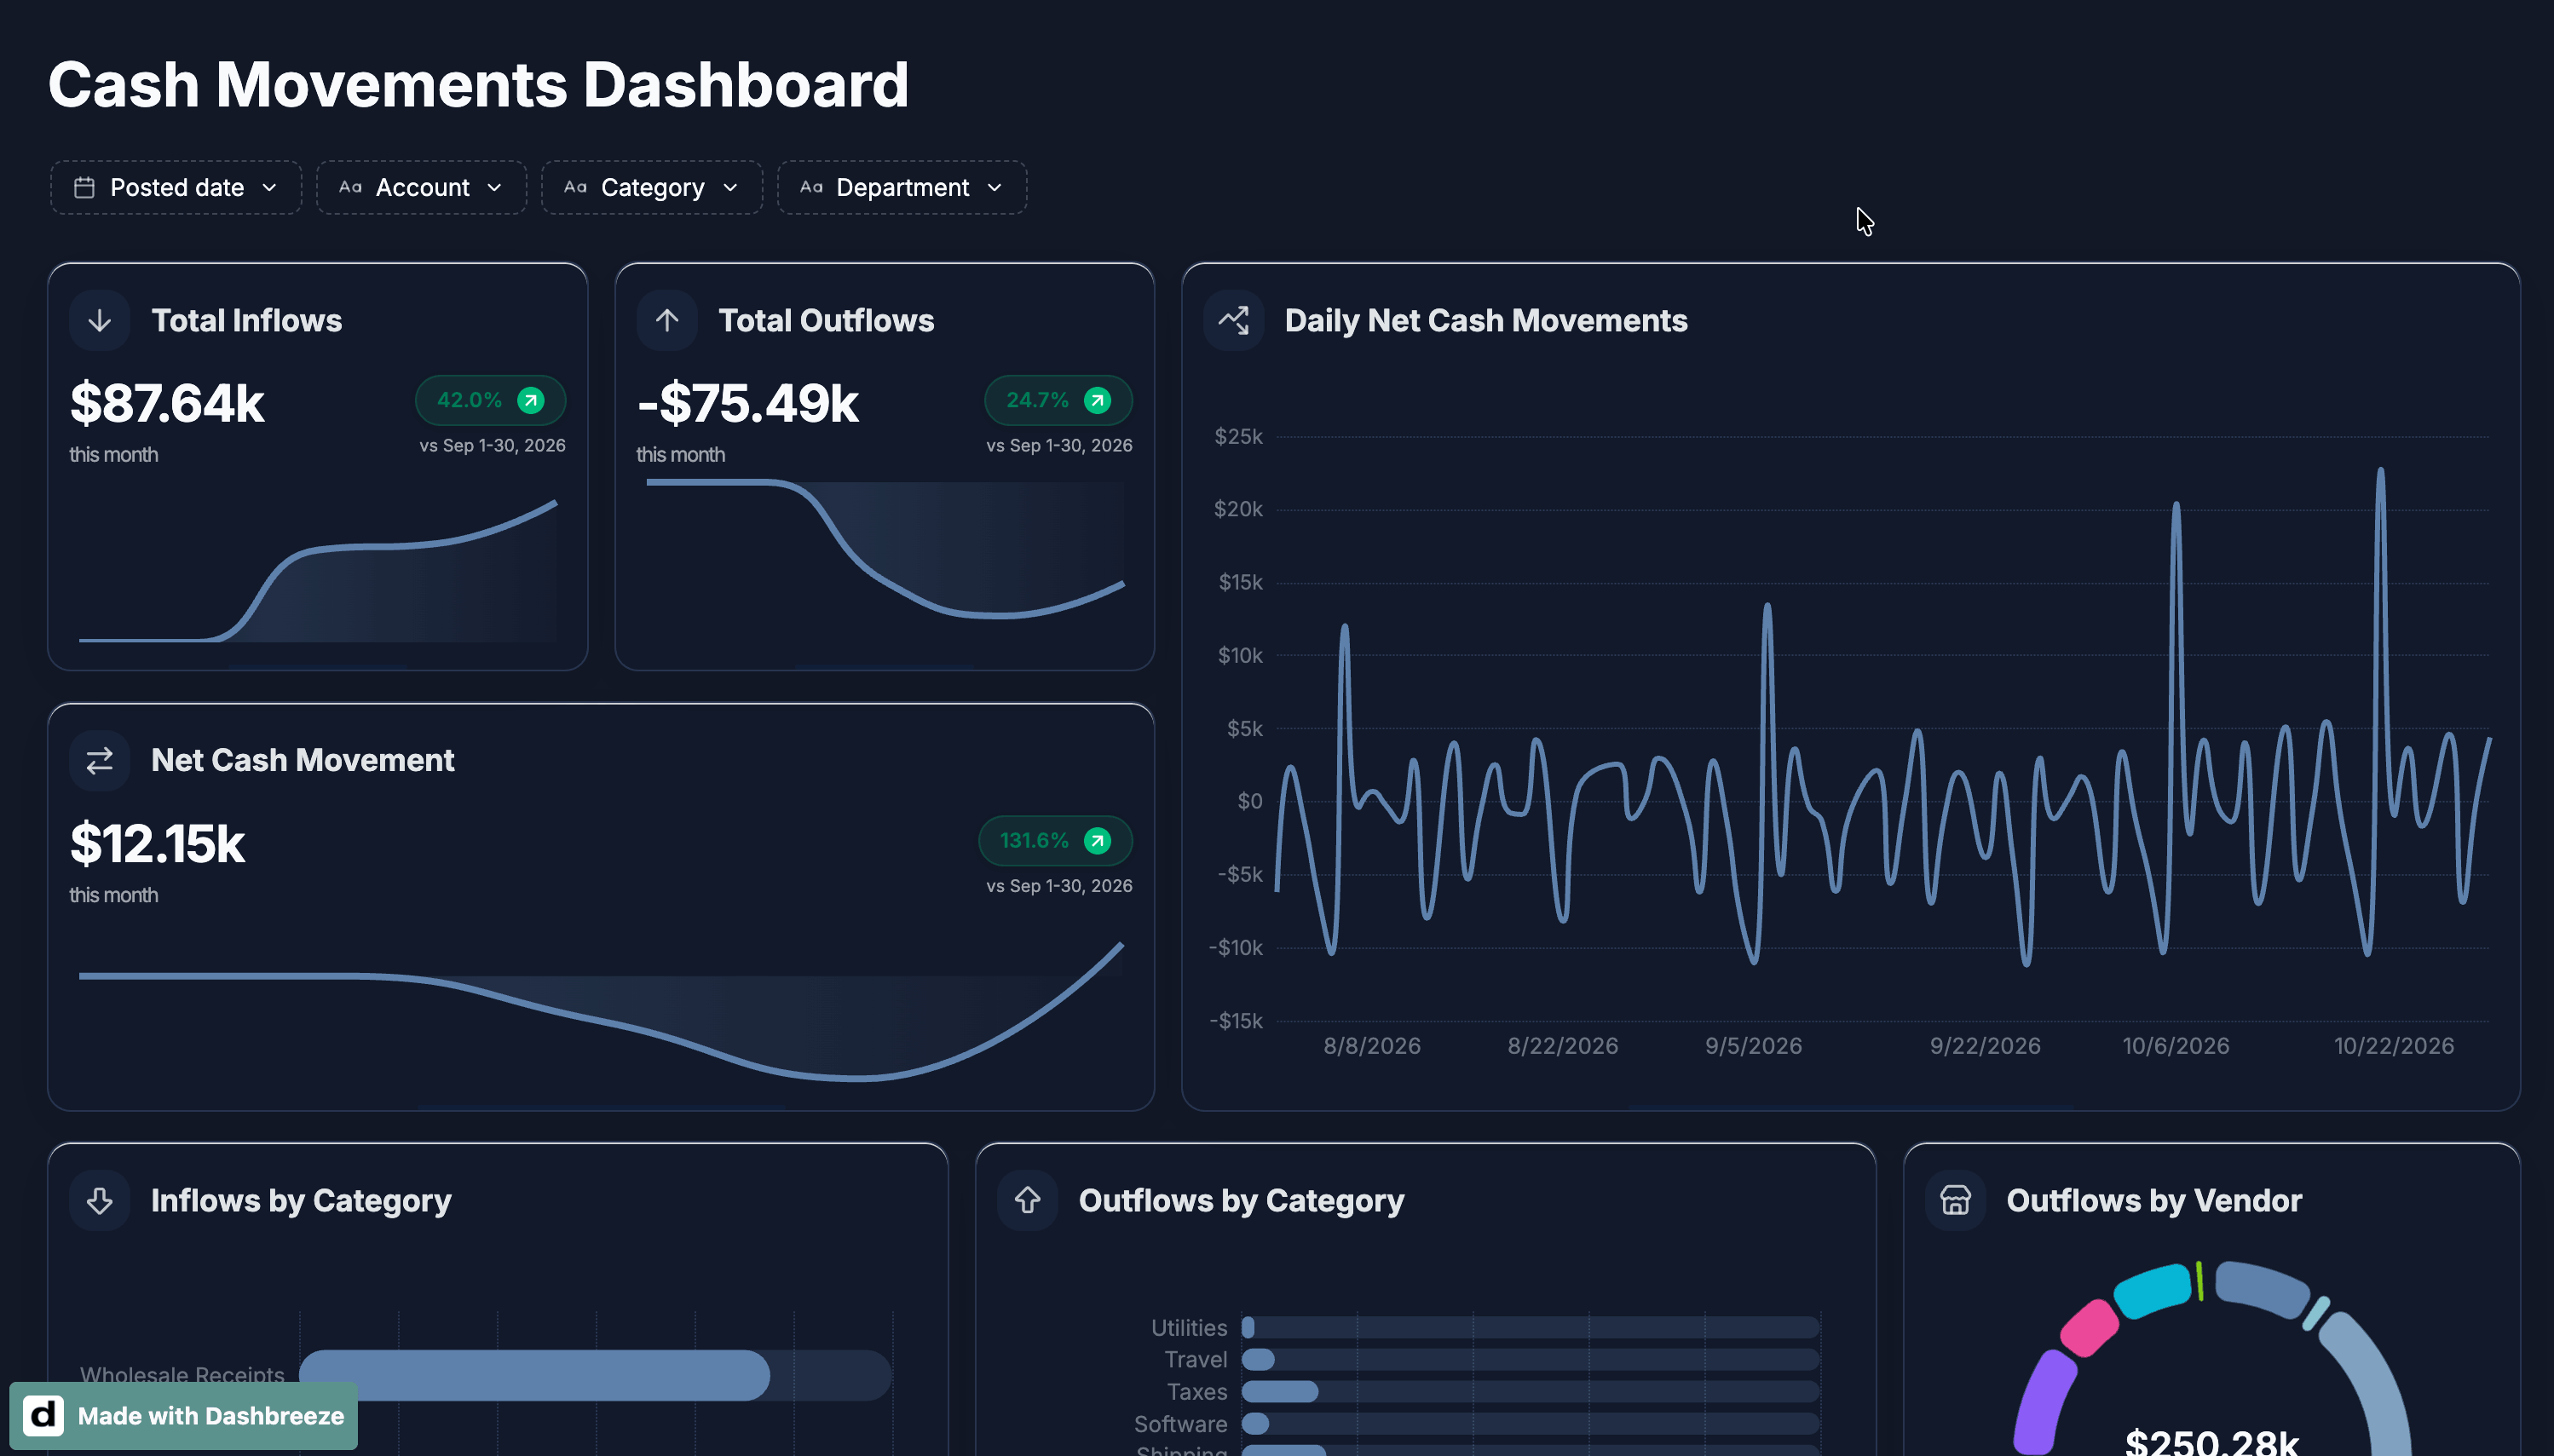This screenshot has width=2554, height=1456.
Task: Click the Total Outflows up-arrow icon
Action: pyautogui.click(x=667, y=320)
